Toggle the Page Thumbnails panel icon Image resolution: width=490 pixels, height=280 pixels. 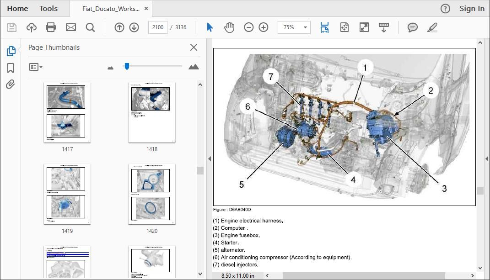[11, 51]
